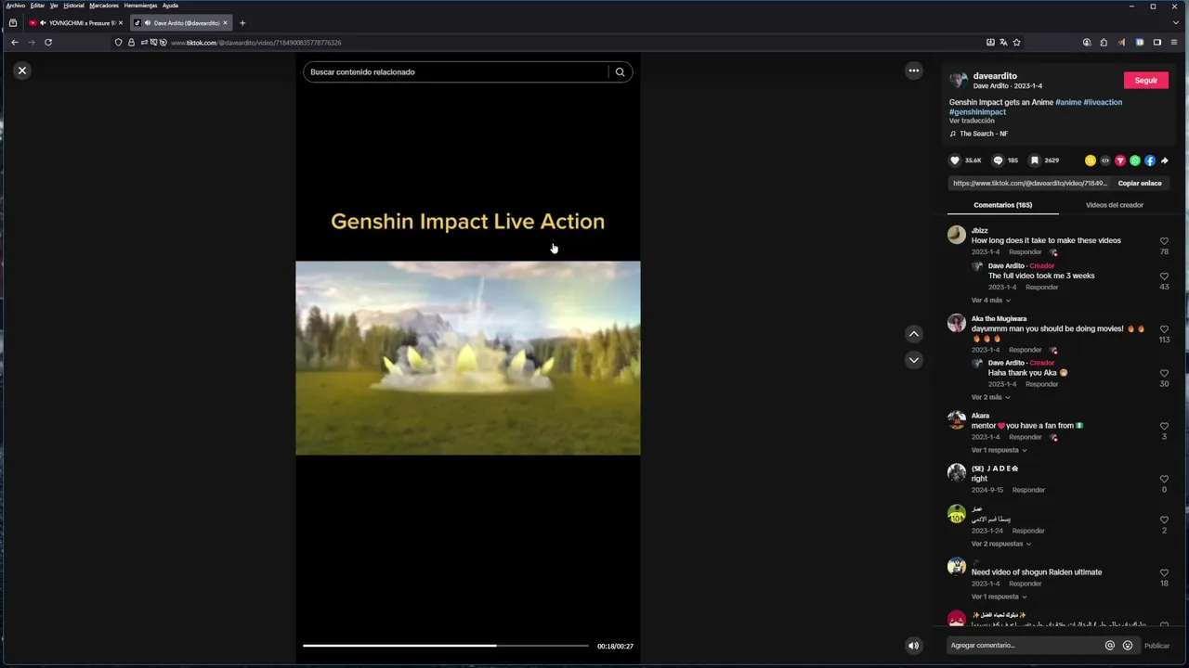This screenshot has height=668, width=1189.
Task: Reload the page
Action: (48, 43)
